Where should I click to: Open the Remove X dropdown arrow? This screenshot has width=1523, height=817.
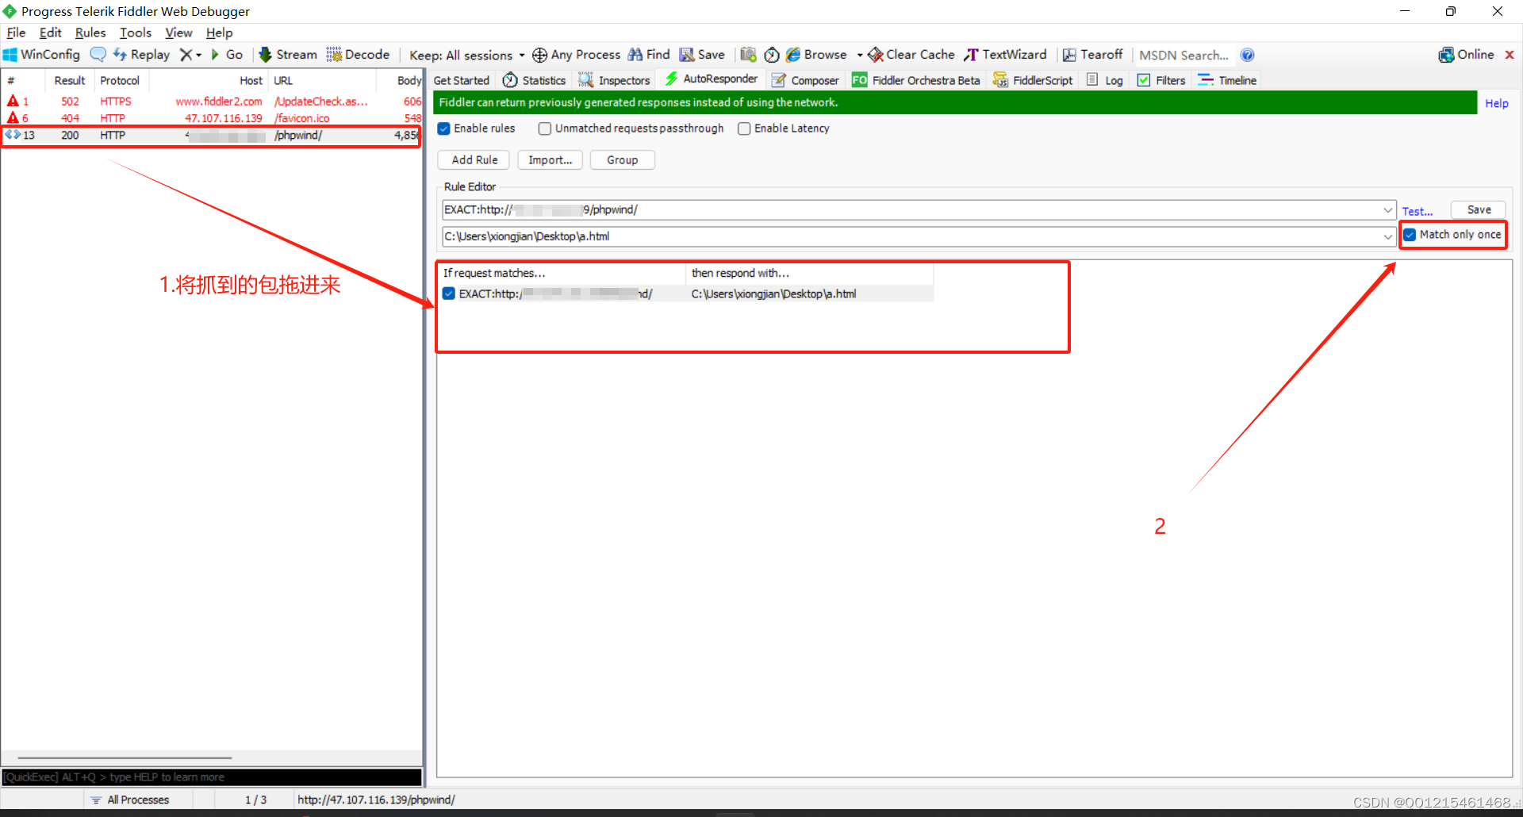199,55
